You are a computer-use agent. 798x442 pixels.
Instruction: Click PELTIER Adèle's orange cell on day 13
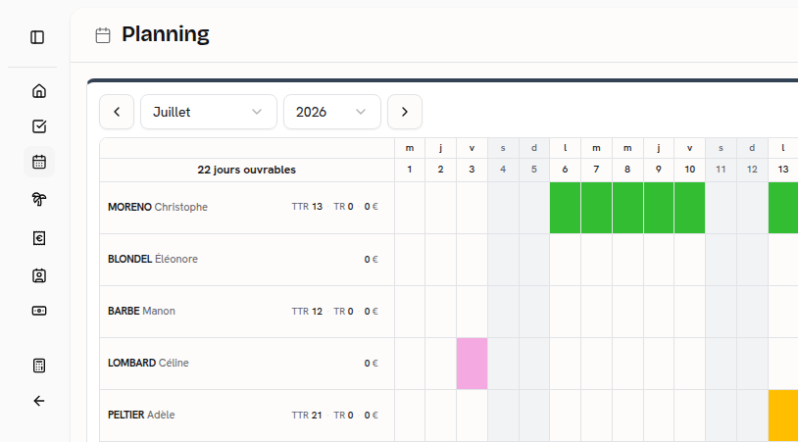783,416
